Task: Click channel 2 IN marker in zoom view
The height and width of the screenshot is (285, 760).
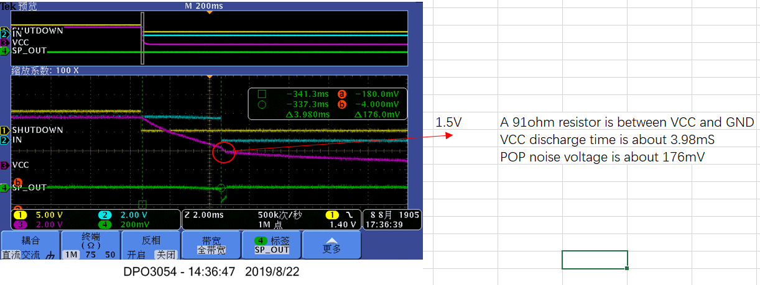Action: (x=5, y=140)
